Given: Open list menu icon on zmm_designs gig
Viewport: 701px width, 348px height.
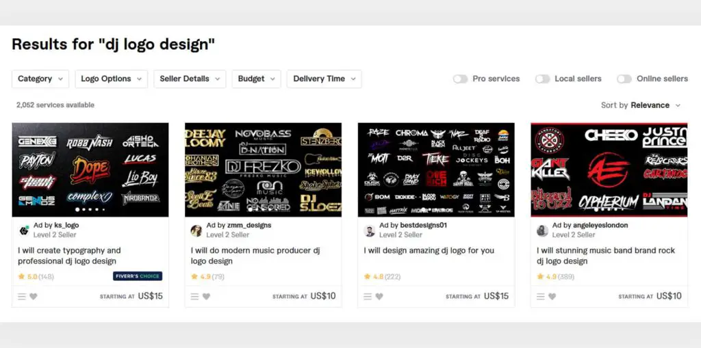Looking at the screenshot, I should (x=194, y=296).
